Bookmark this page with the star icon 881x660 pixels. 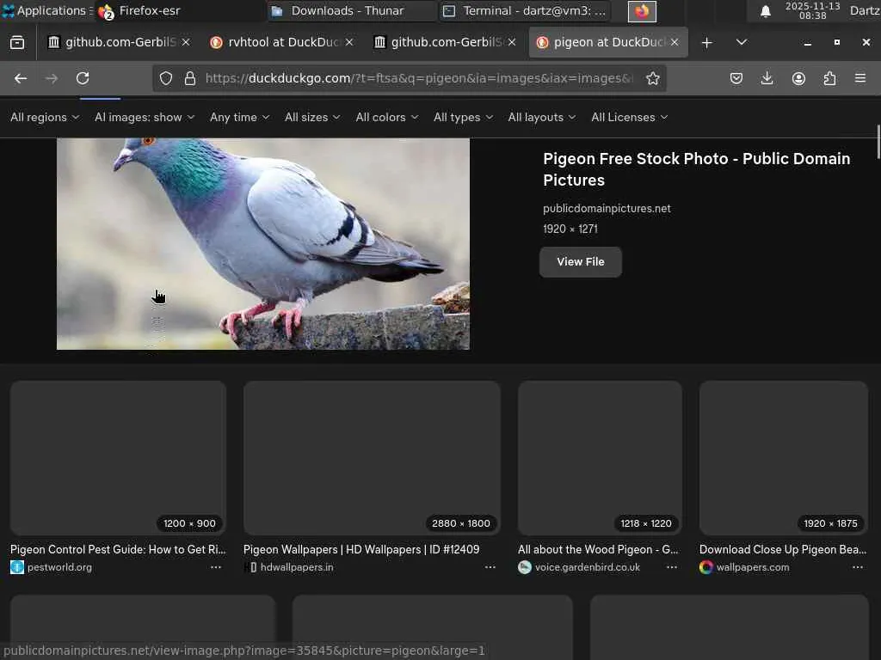[x=653, y=78]
